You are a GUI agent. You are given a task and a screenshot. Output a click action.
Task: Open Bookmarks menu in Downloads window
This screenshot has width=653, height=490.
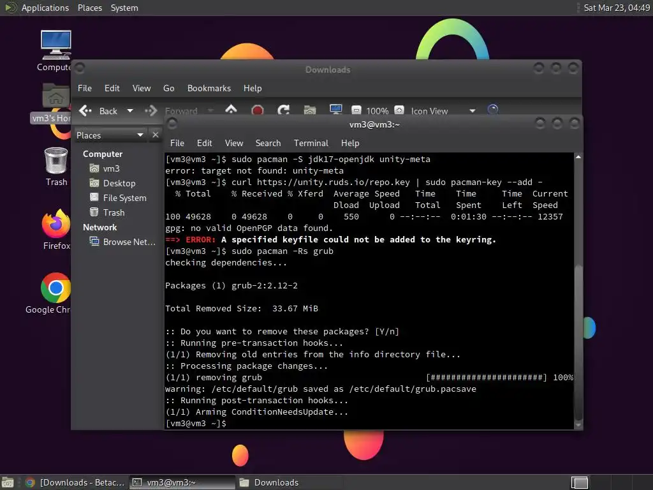point(209,88)
